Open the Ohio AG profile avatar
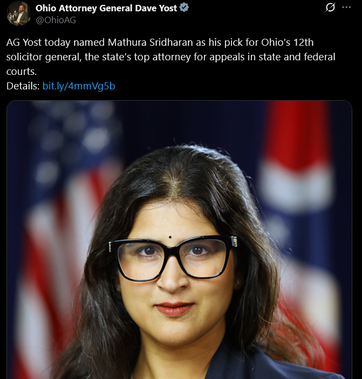This screenshot has width=362, height=379. click(x=19, y=13)
